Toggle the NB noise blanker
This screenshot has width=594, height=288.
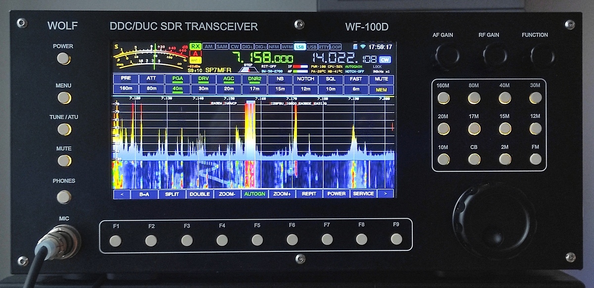pos(280,79)
